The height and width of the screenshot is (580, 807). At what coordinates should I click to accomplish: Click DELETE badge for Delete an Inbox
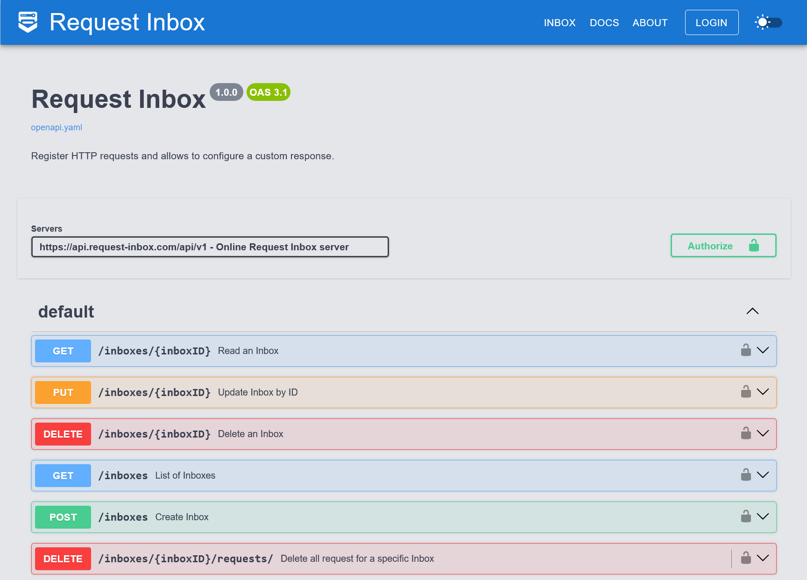(63, 434)
